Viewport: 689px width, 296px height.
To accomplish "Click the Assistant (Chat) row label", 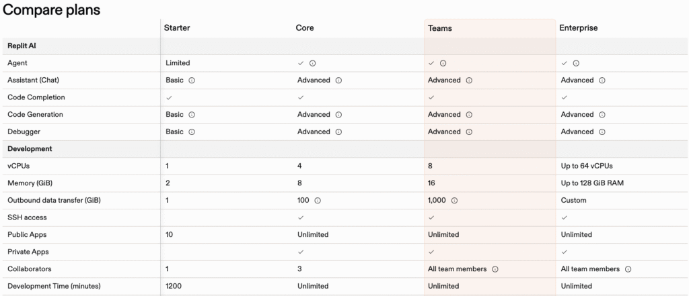I will point(34,81).
